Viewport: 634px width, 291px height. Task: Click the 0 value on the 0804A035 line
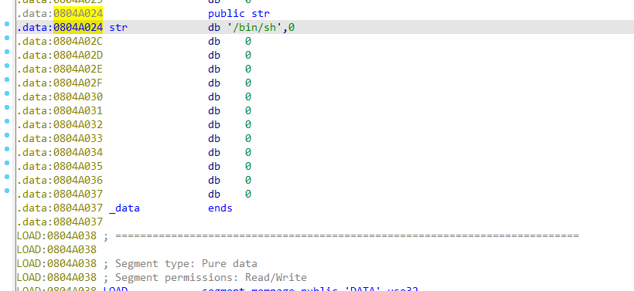click(248, 166)
